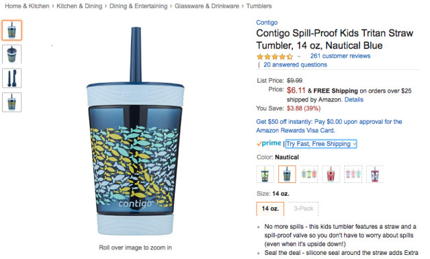Image resolution: width=430 pixels, height=259 pixels.
Task: View second thumbnail showing tumbler top view
Action: click(x=11, y=54)
